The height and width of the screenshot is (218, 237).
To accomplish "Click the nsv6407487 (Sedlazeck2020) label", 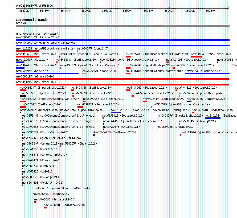I will (37, 65).
